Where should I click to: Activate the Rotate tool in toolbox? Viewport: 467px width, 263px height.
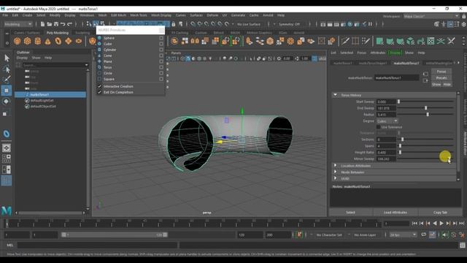point(7,102)
